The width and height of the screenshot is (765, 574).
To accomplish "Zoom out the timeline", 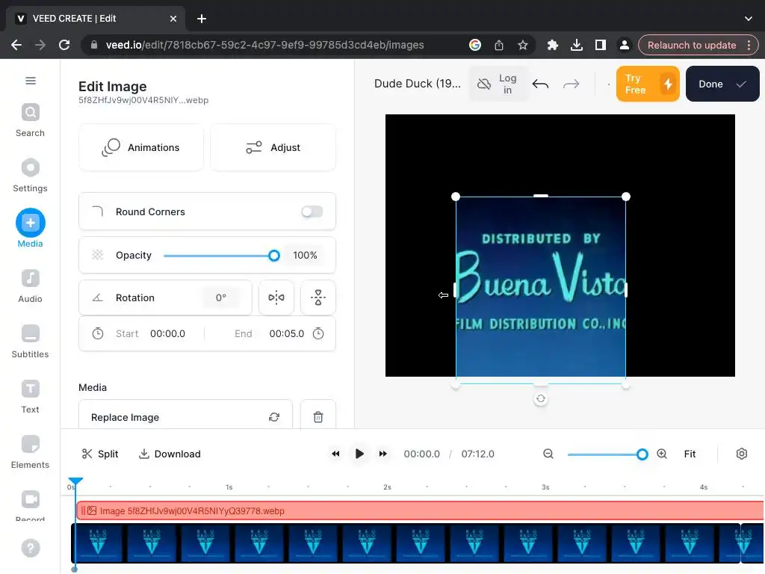I will click(548, 454).
